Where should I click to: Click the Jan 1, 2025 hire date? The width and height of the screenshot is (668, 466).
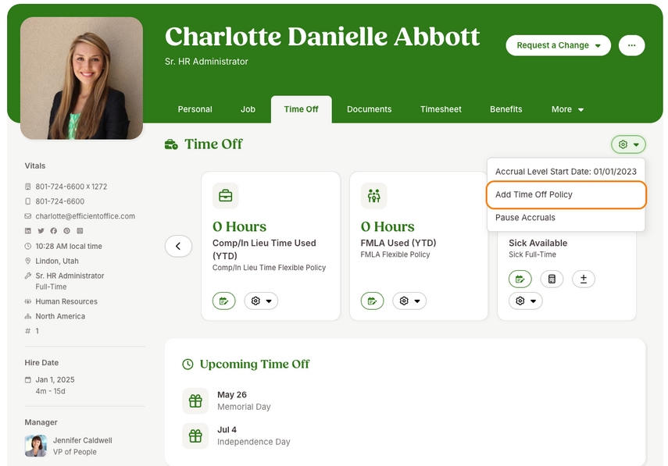(55, 379)
